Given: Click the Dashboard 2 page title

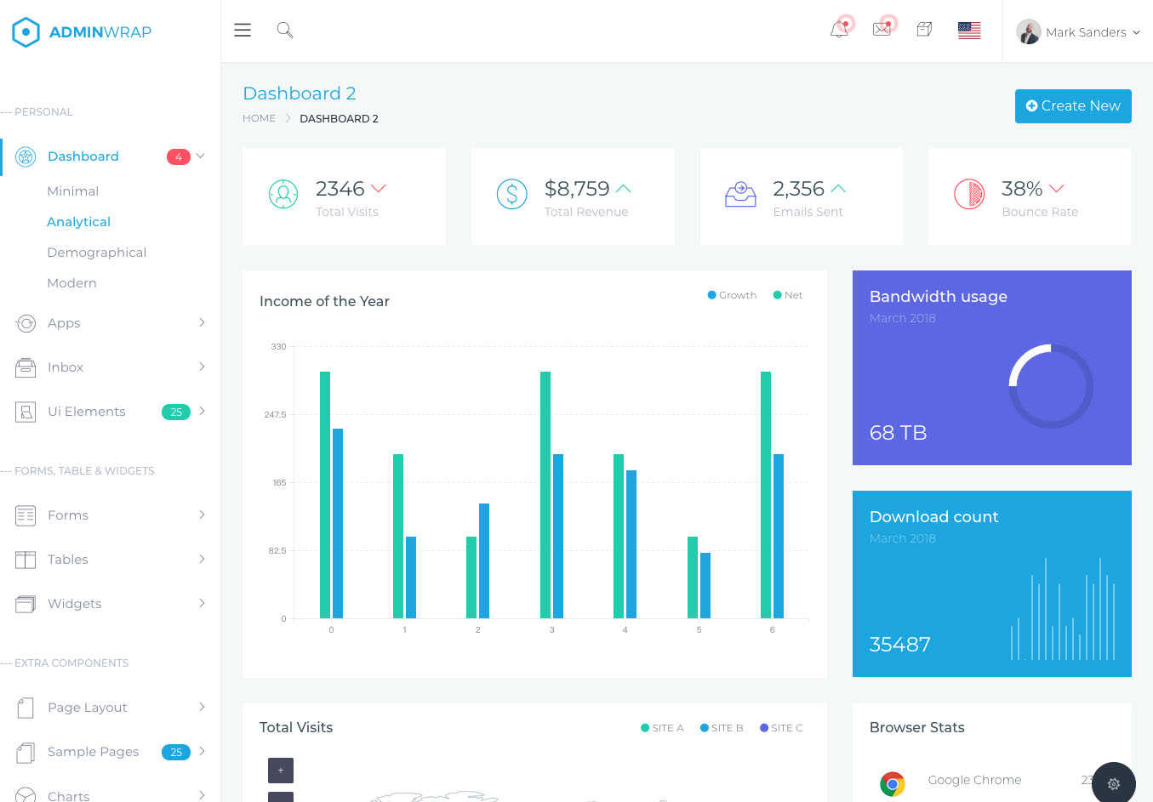Looking at the screenshot, I should point(300,94).
